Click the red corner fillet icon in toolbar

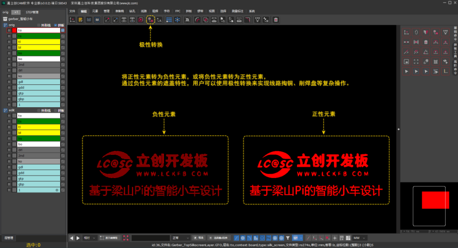click(x=247, y=19)
